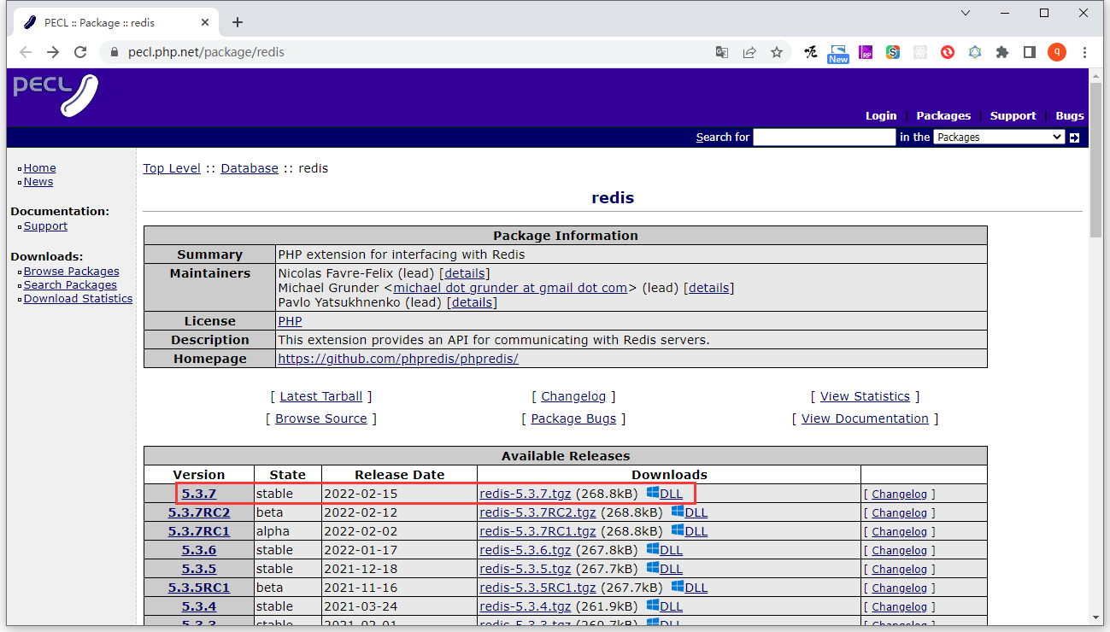Expand the Packages search scope dropdown

pos(998,137)
